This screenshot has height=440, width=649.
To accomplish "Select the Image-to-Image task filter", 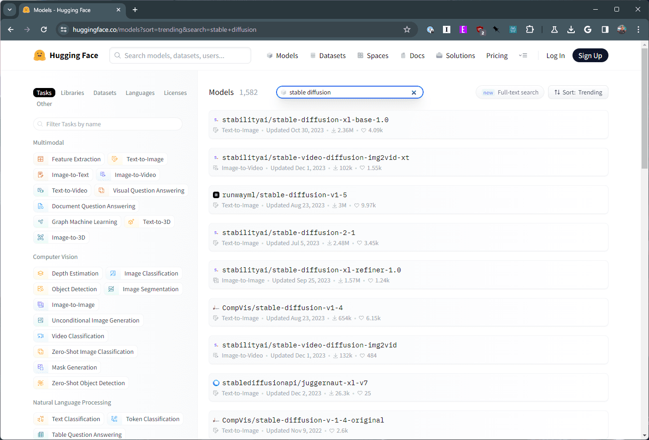I will click(x=66, y=305).
